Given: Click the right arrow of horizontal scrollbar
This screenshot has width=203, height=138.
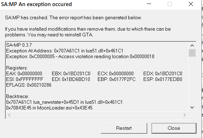Looking at the screenshot, I should [185, 115].
